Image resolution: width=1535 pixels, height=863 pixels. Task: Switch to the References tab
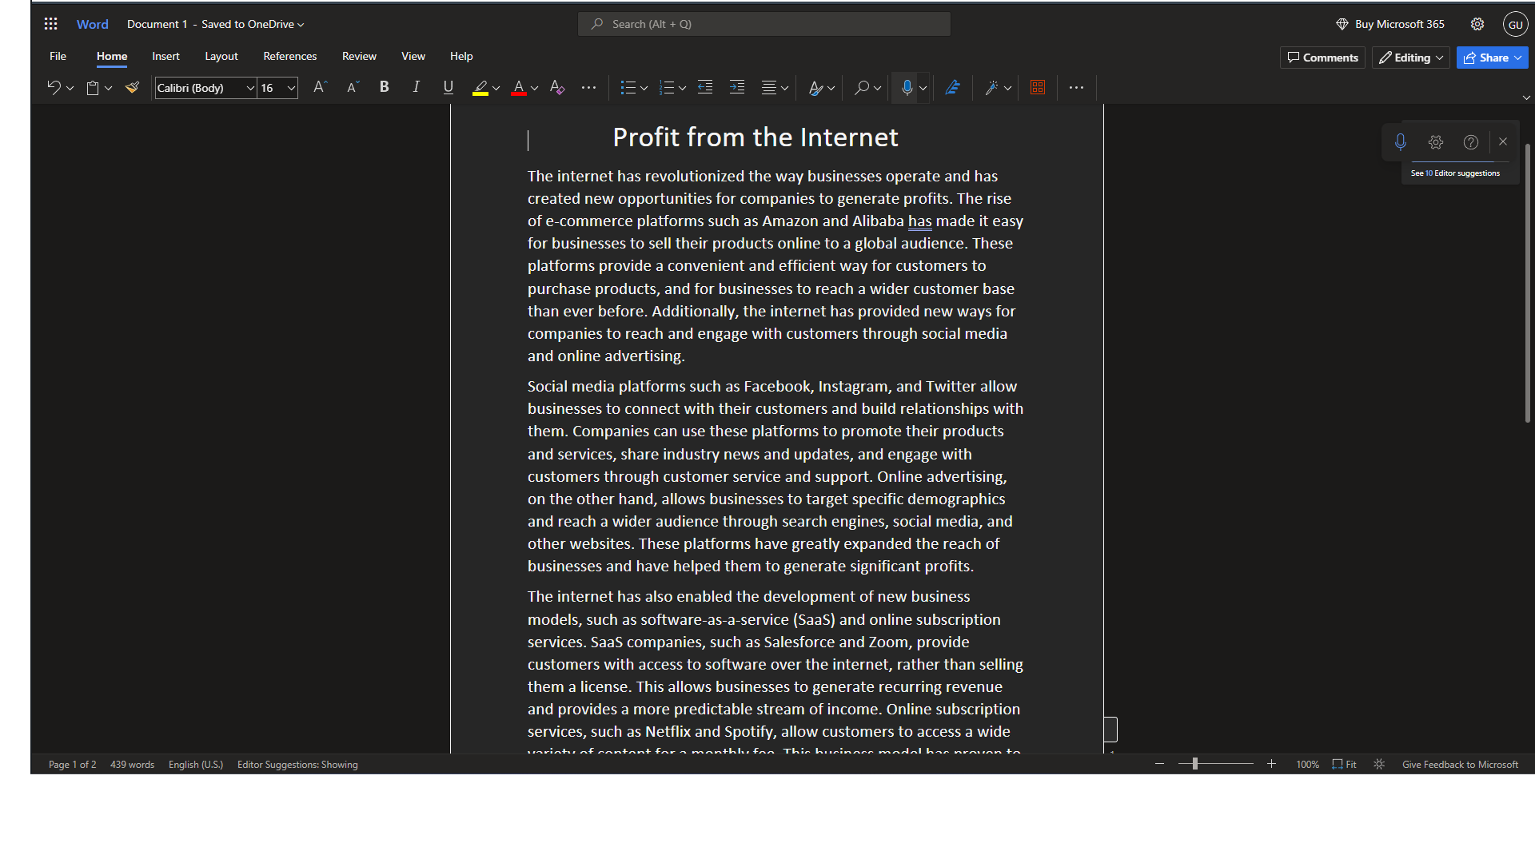[290, 56]
